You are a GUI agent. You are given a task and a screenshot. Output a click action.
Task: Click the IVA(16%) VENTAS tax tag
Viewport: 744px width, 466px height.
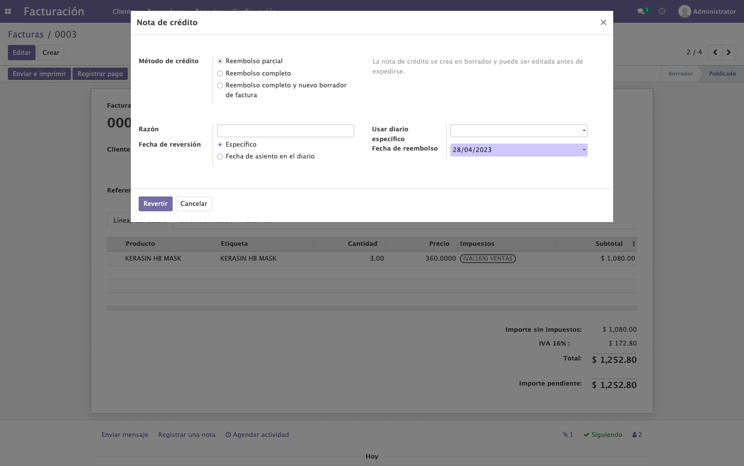[x=488, y=259]
